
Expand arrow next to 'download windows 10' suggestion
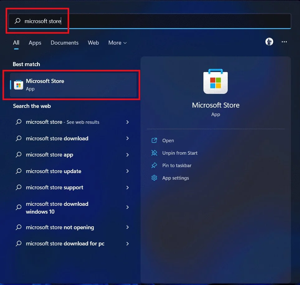[x=128, y=207]
